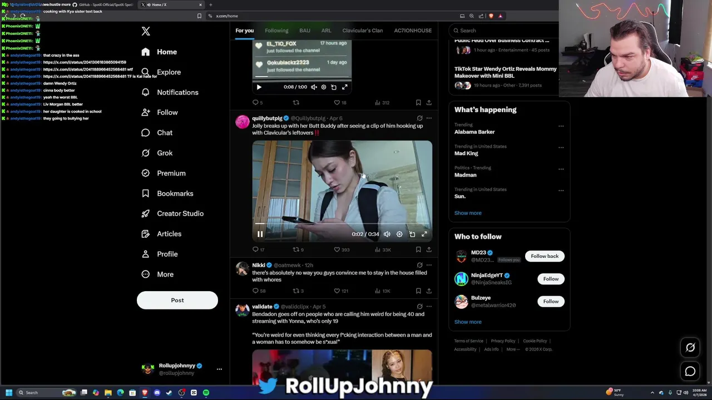Switch to the Following tab
The height and width of the screenshot is (400, 712).
tap(276, 31)
